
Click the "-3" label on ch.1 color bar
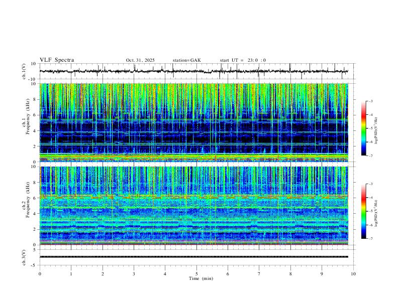tap(371, 101)
